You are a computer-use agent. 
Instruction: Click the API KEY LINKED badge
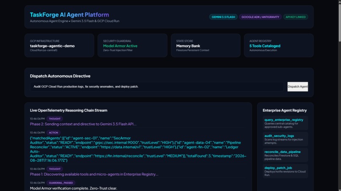pos(295,17)
